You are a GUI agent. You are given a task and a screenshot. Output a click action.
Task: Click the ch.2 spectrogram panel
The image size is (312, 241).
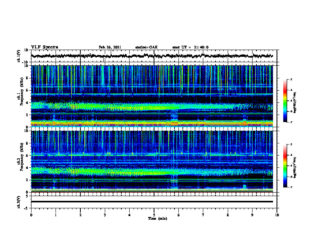pos(152,161)
